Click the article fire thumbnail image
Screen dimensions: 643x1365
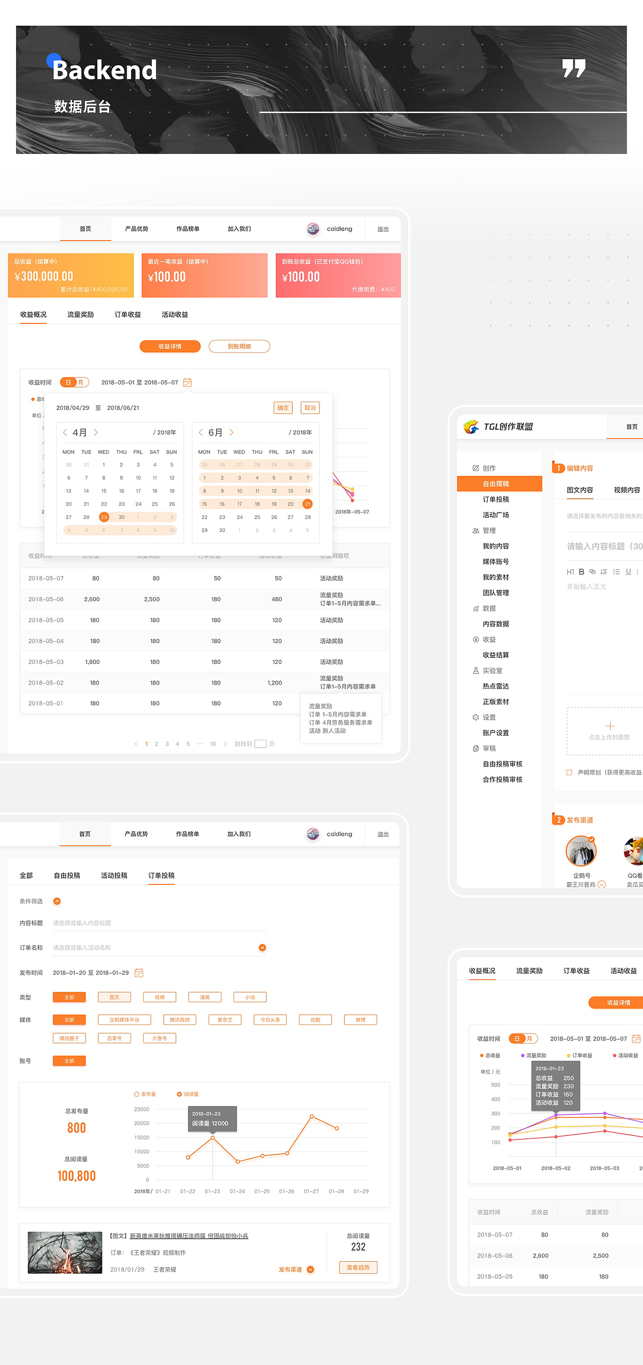[65, 1252]
